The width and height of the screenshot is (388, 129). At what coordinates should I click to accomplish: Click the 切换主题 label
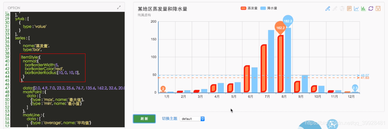(x=170, y=118)
